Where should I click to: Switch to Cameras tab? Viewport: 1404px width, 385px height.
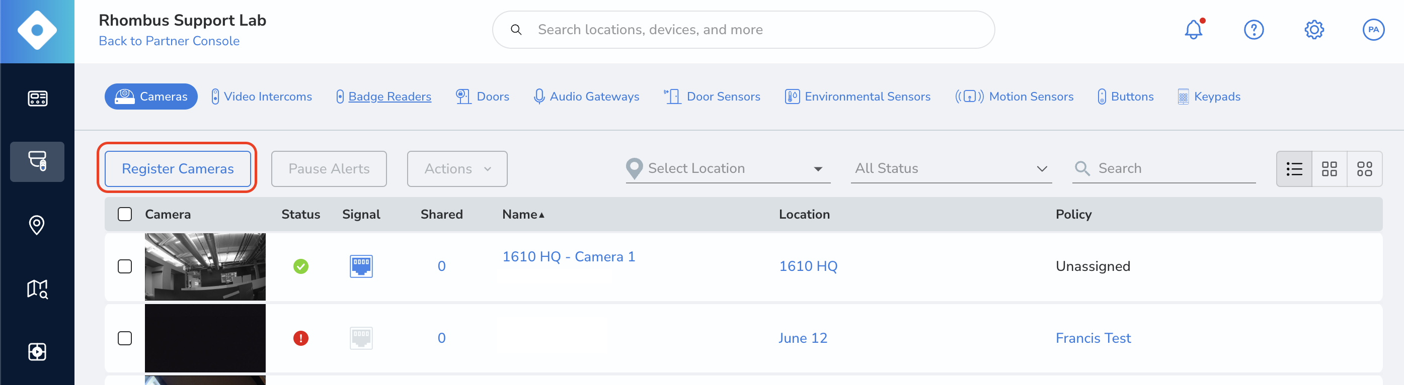click(x=151, y=97)
